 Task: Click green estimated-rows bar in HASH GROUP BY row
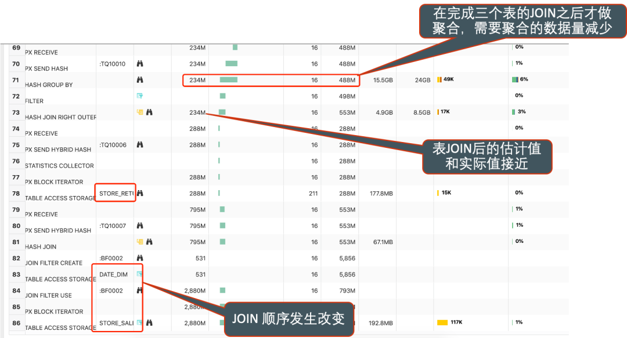click(229, 80)
